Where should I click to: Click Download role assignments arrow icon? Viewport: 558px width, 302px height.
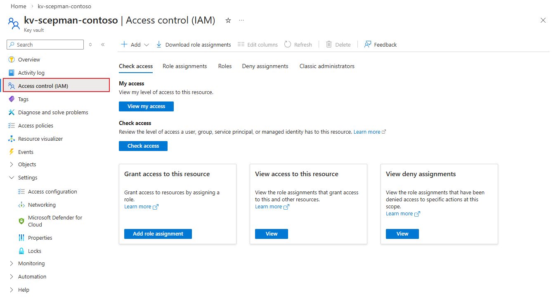tap(159, 45)
